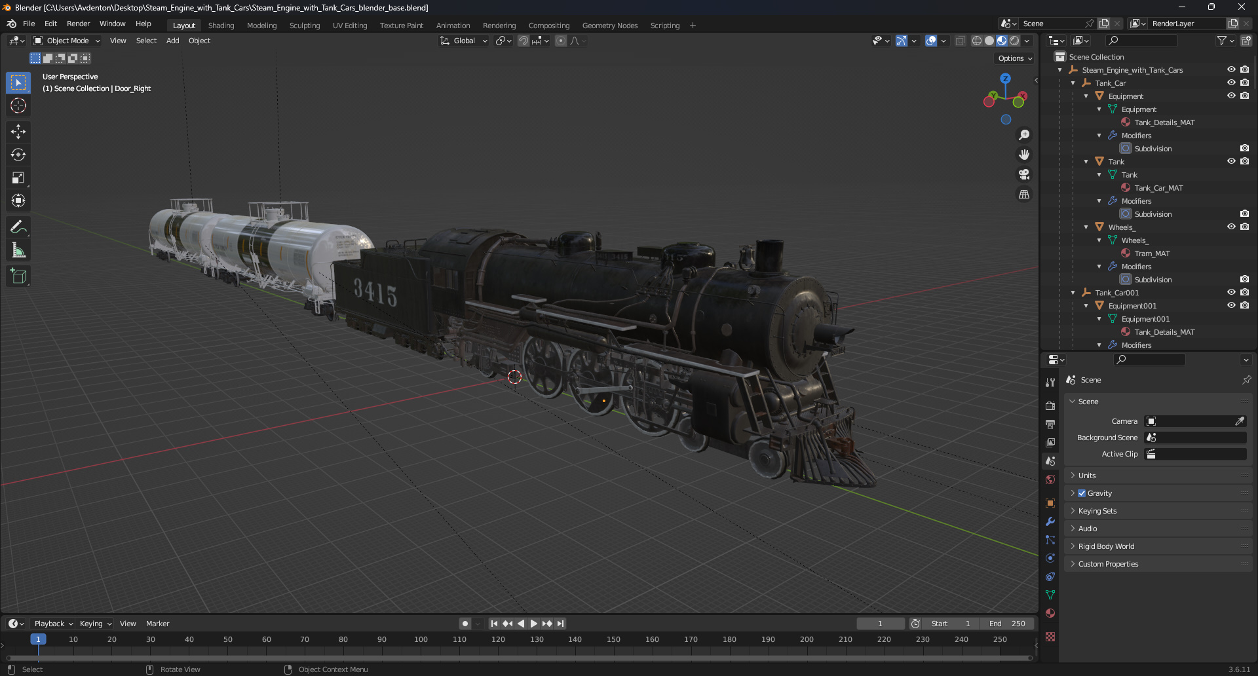Collapse the Tank_Car tree item
The image size is (1258, 676).
click(x=1073, y=83)
